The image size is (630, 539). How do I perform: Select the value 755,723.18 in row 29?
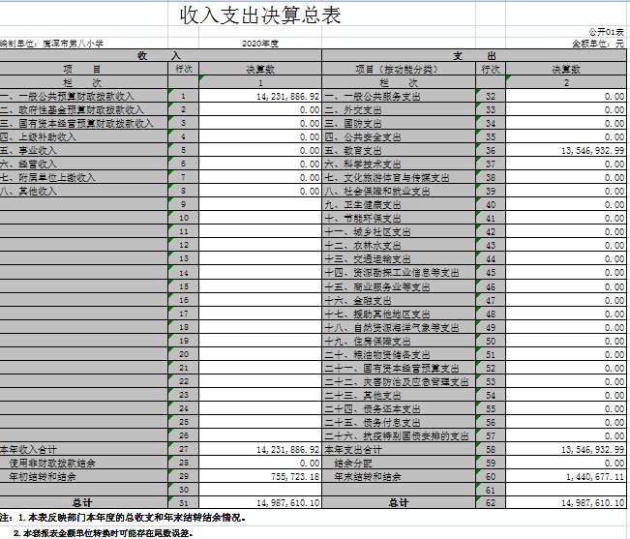260,477
